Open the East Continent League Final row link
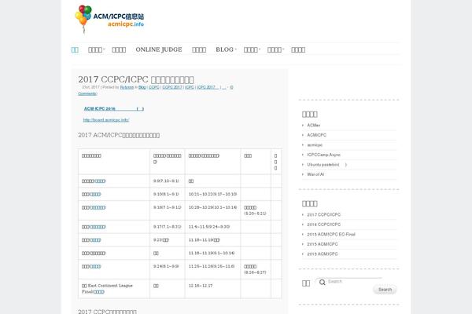The width and height of the screenshot is (472, 314). tap(98, 292)
